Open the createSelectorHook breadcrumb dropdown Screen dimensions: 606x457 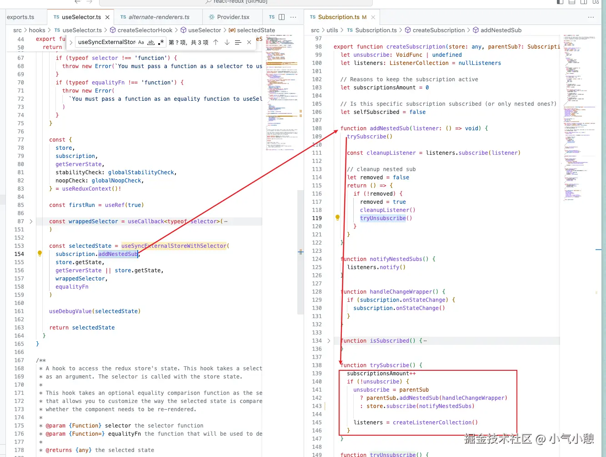tap(141, 30)
